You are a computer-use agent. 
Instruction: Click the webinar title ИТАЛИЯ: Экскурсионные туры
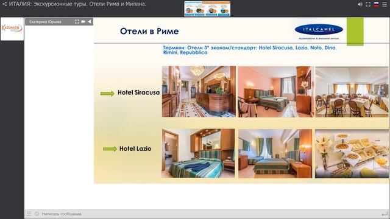(x=77, y=4)
